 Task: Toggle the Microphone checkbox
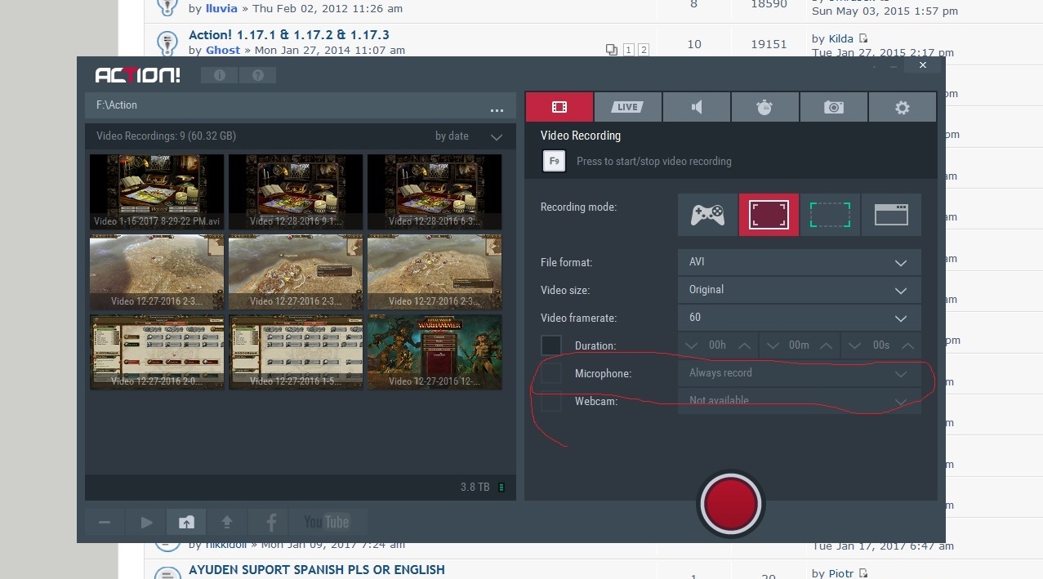551,373
